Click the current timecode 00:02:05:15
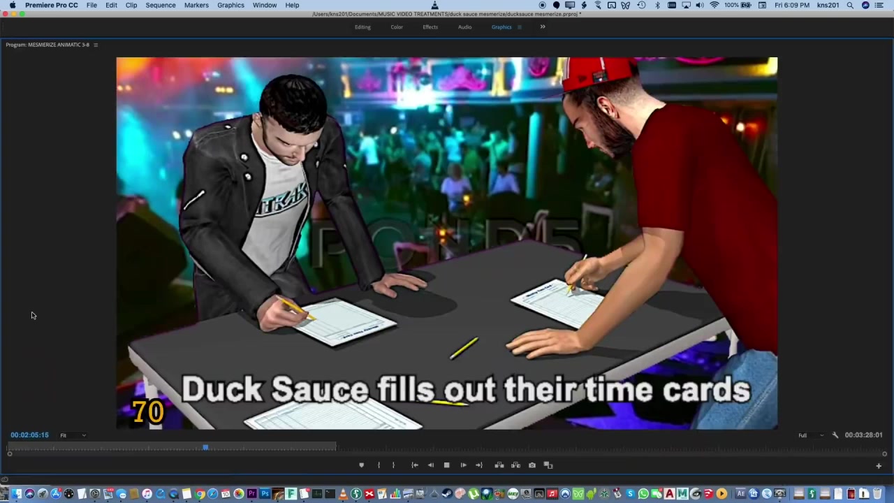 click(29, 435)
